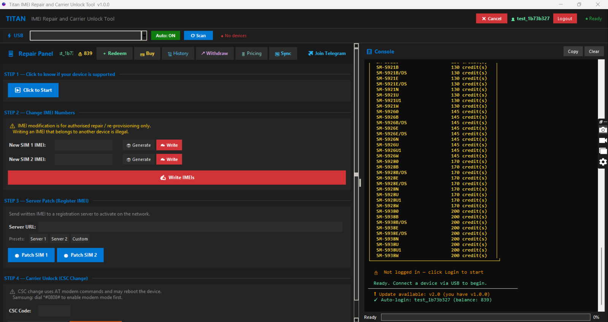Click into the Server URL field
This screenshot has height=322, width=608.
tap(190, 227)
